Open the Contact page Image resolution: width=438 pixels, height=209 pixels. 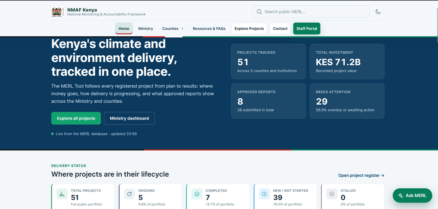coord(280,28)
